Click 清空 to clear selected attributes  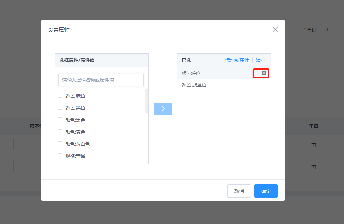pyautogui.click(x=261, y=60)
